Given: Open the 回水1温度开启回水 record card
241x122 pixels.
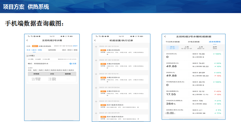Looking at the screenshot, I should pos(124,118).
